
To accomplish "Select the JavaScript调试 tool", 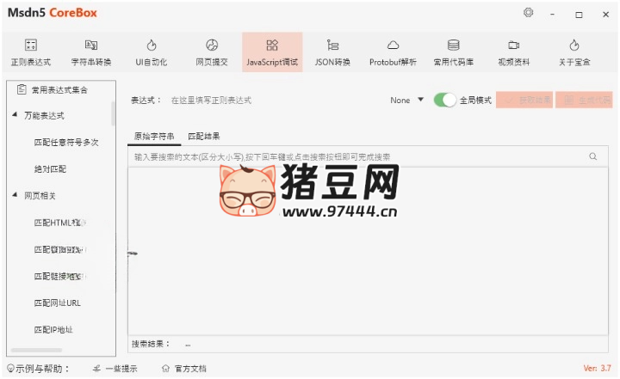I will (x=272, y=52).
